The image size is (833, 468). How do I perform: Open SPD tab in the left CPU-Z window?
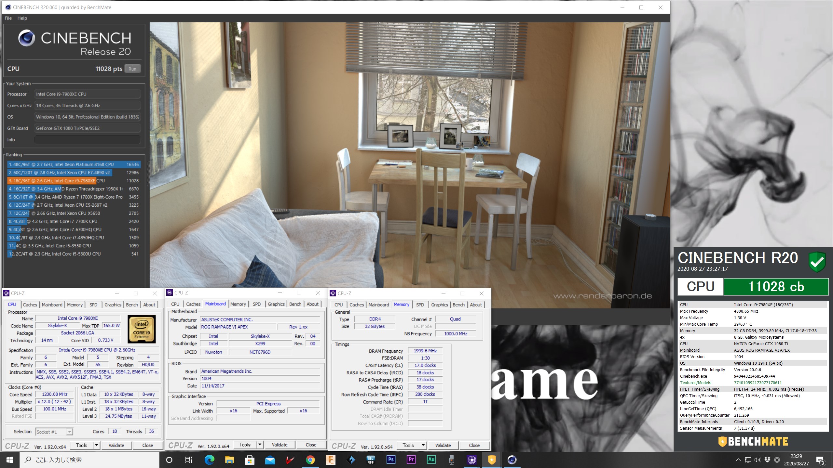(x=93, y=305)
